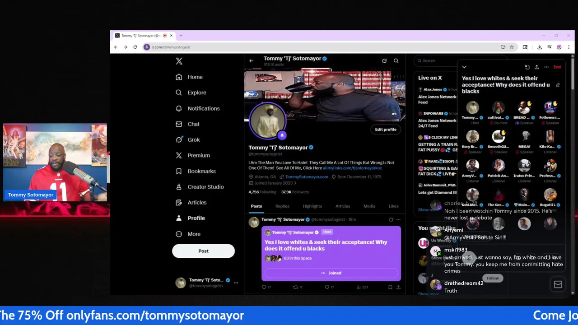Collapse the Space panel with chevron
This screenshot has height=325, width=578.
pos(464,67)
